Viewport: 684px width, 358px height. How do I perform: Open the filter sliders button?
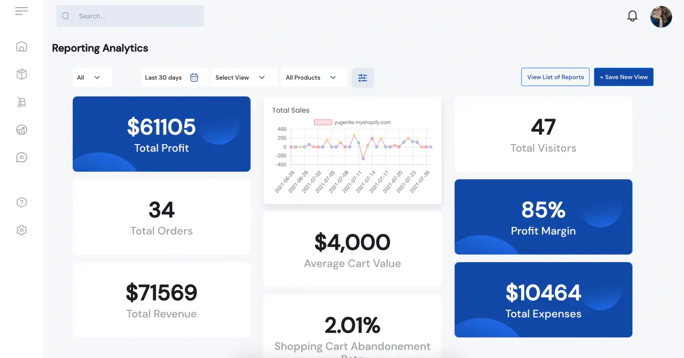[x=362, y=77]
